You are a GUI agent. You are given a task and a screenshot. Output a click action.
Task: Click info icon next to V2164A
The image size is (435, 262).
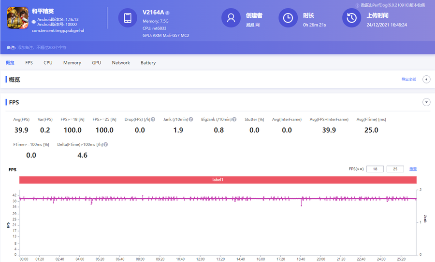coord(167,13)
